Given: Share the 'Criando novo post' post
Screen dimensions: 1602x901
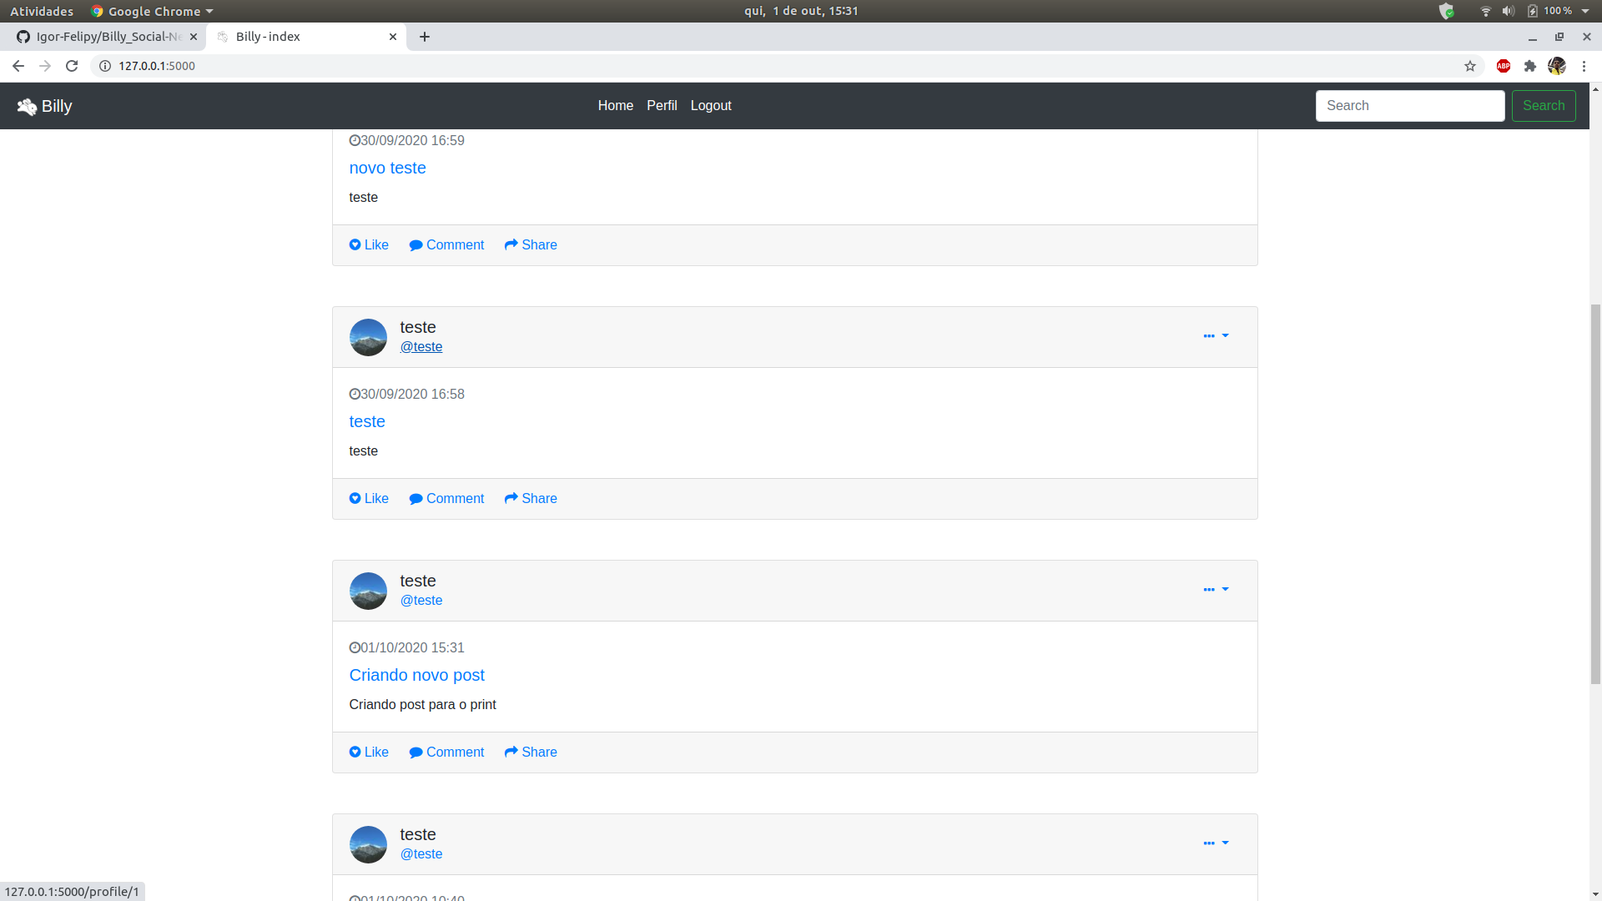Looking at the screenshot, I should (x=531, y=753).
